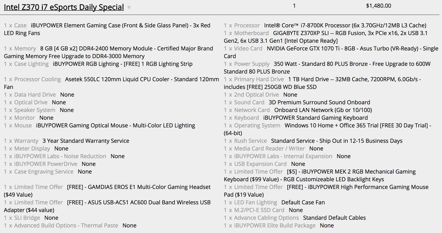Click the Labs - Noise Reduction row
The image size is (442, 233).
click(x=64, y=156)
